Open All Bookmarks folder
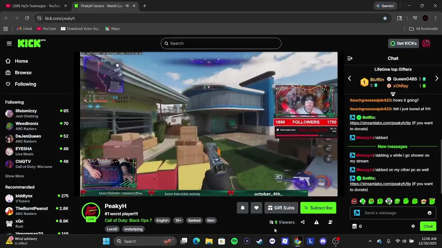 click(x=423, y=29)
